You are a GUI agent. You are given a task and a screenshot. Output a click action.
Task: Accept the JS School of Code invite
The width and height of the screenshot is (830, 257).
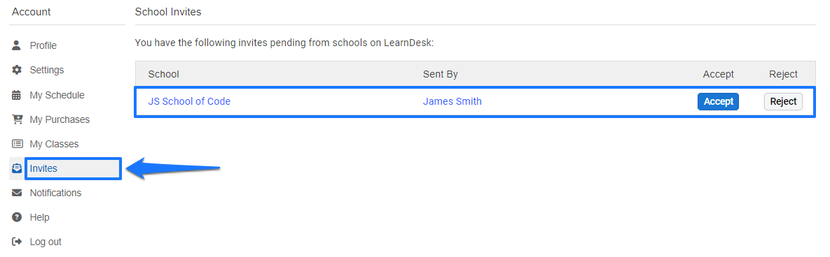(x=719, y=102)
